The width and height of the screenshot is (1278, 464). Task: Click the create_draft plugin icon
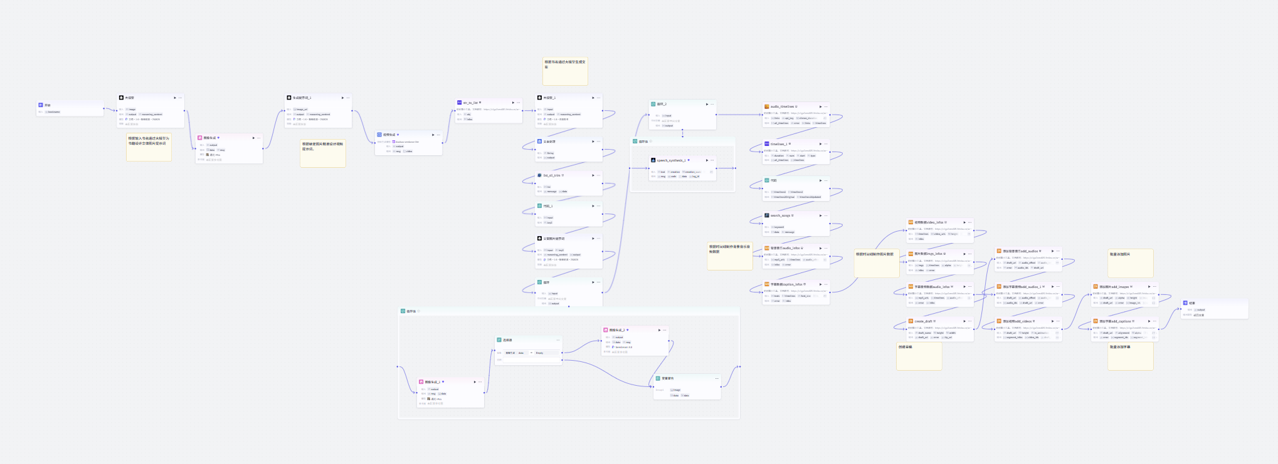(x=911, y=321)
